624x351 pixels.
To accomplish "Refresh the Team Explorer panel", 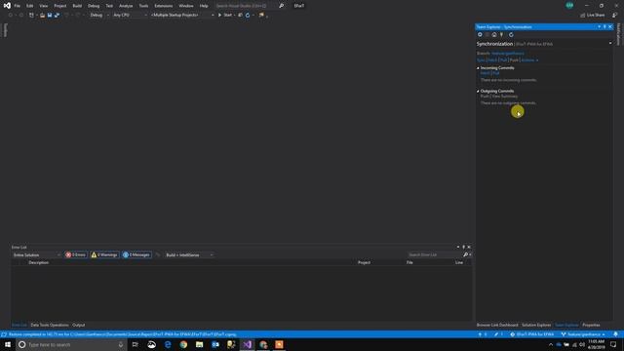I will point(511,35).
